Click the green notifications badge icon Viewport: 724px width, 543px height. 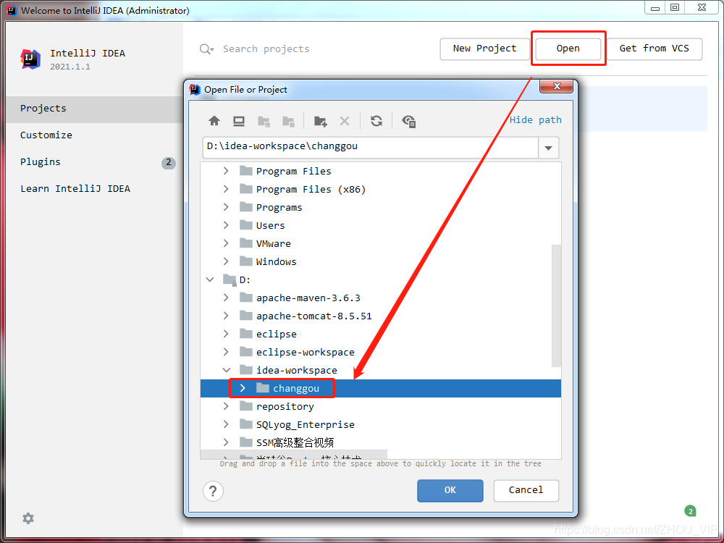tap(690, 511)
